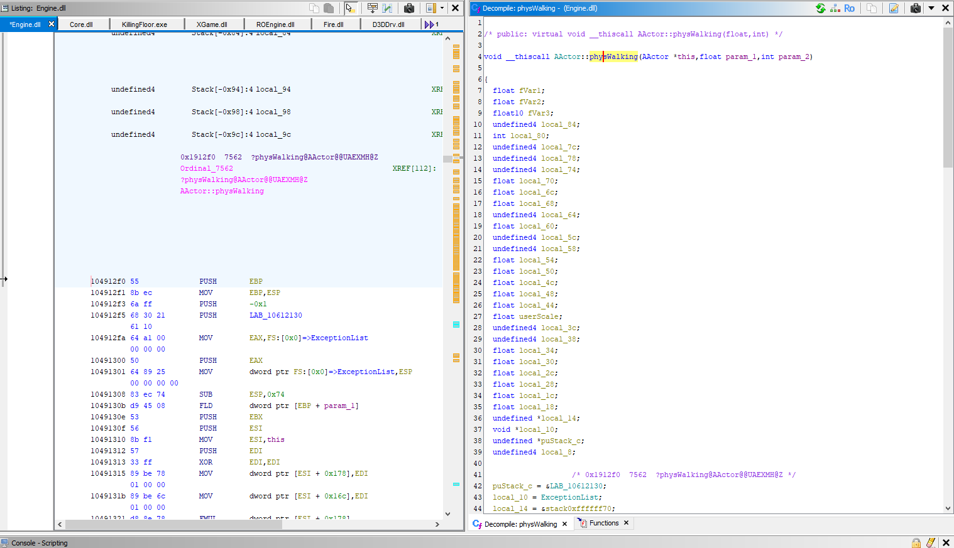Switch to the D3DDrv.dll tab
954x548 pixels.
pos(388,24)
